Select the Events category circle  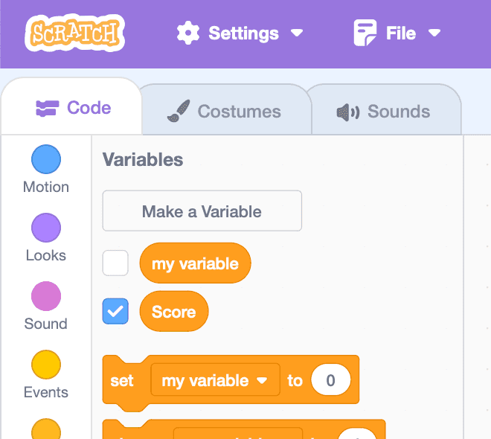coord(45,365)
